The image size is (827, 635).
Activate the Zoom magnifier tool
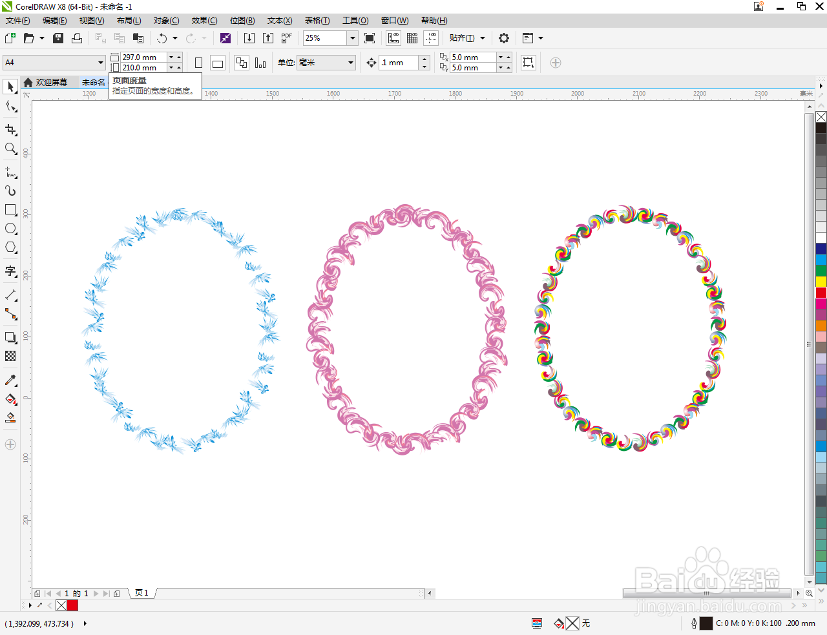10,149
